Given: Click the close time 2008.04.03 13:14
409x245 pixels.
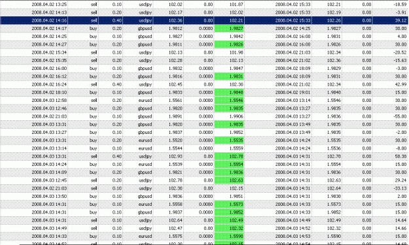Looking at the screenshot, I should tap(293, 101).
